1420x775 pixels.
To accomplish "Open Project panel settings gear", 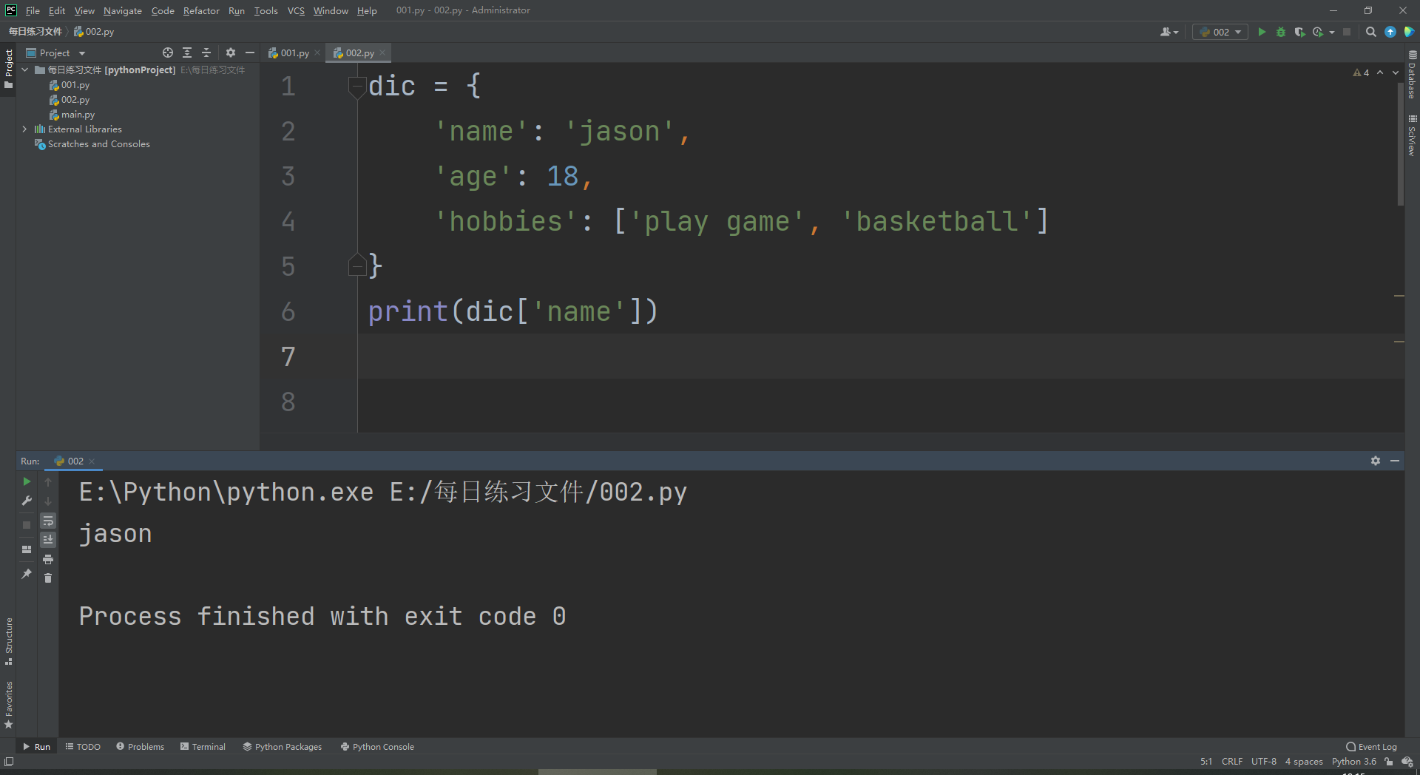I will (x=231, y=53).
